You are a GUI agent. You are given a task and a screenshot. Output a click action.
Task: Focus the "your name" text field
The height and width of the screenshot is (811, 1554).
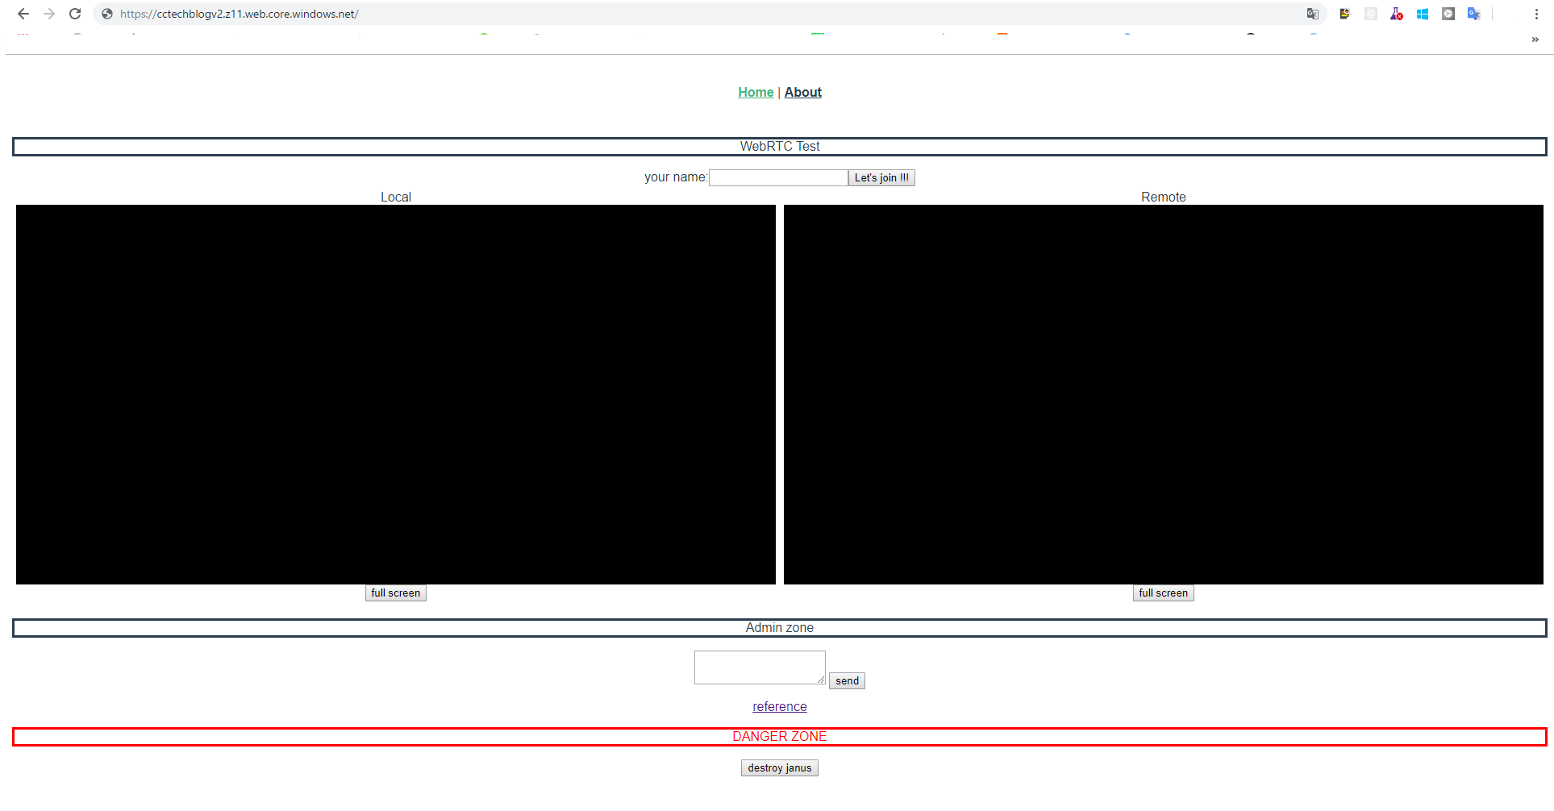pos(777,177)
